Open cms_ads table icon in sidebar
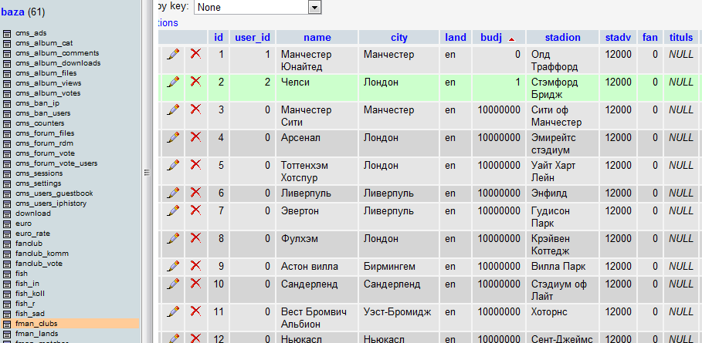The image size is (702, 343). pyautogui.click(x=7, y=33)
